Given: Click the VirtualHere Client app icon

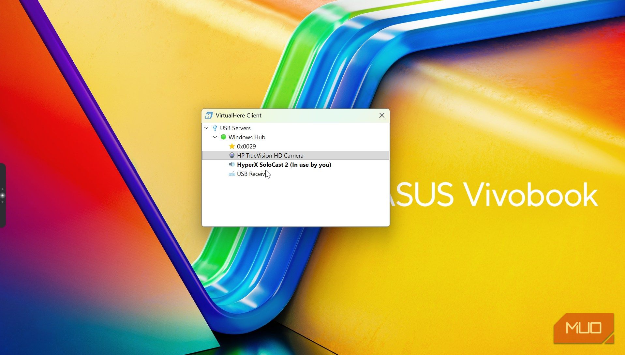Looking at the screenshot, I should (209, 116).
